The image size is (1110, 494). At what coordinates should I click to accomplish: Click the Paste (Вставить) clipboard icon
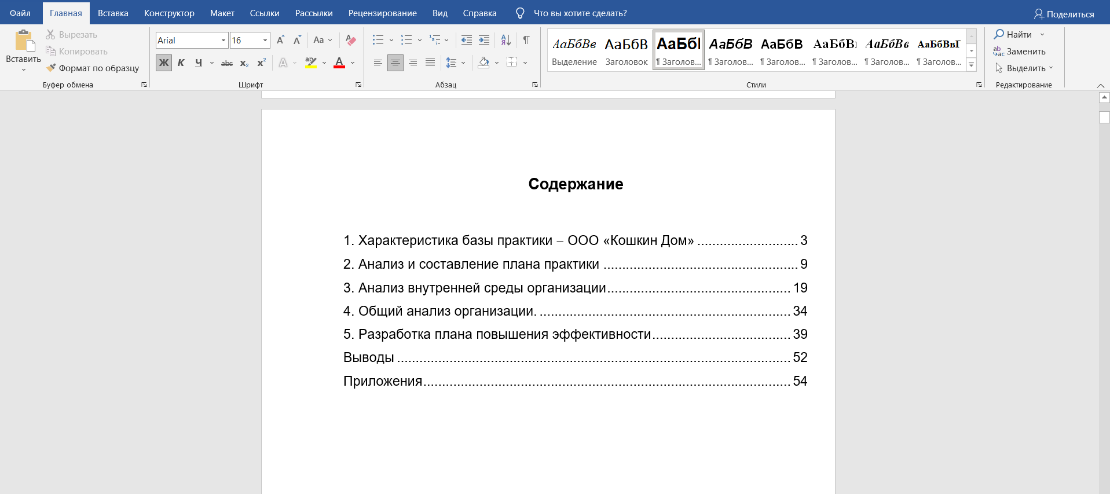point(24,41)
